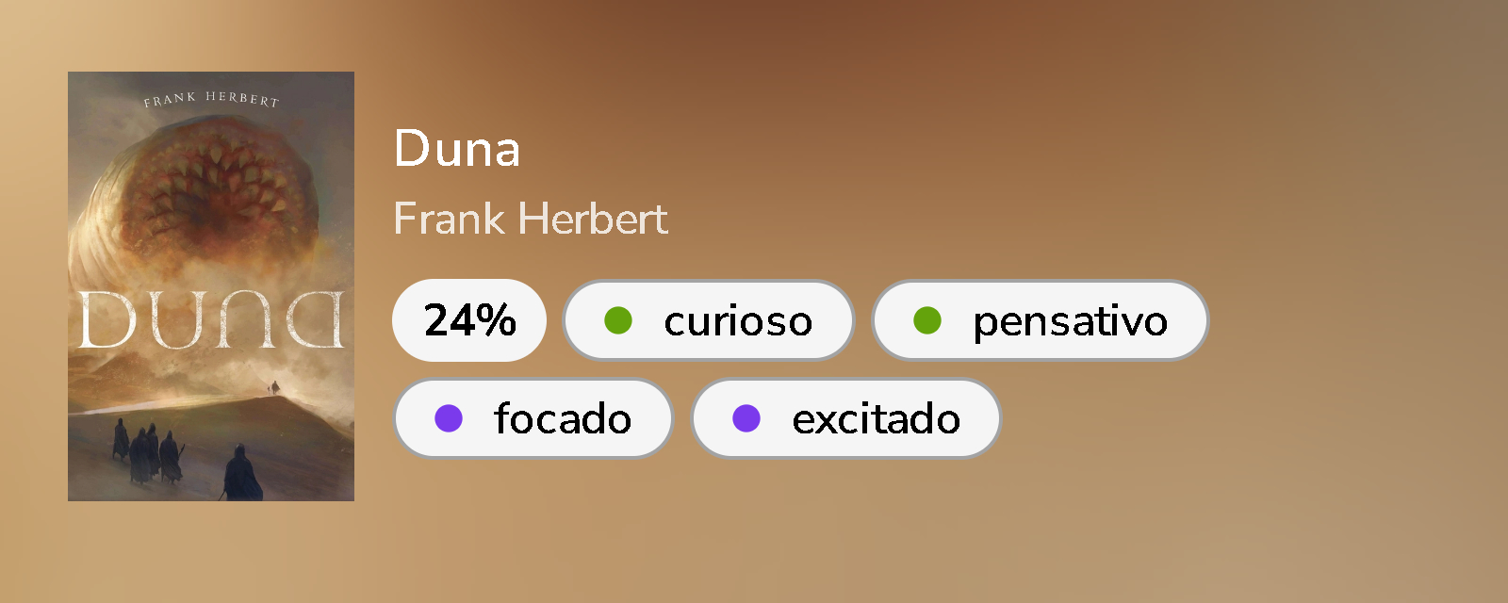Click the purple dot beside focado

click(449, 418)
